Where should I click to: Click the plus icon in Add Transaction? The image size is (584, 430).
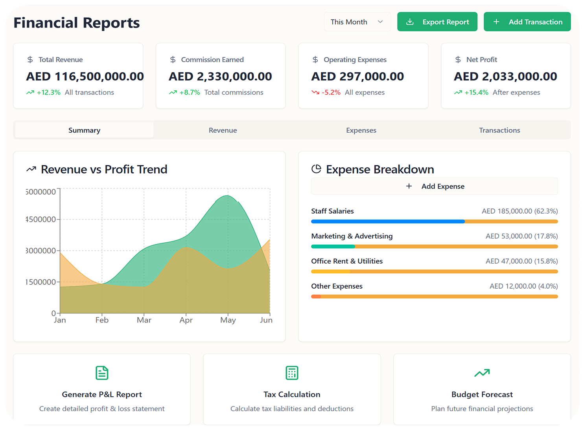496,22
